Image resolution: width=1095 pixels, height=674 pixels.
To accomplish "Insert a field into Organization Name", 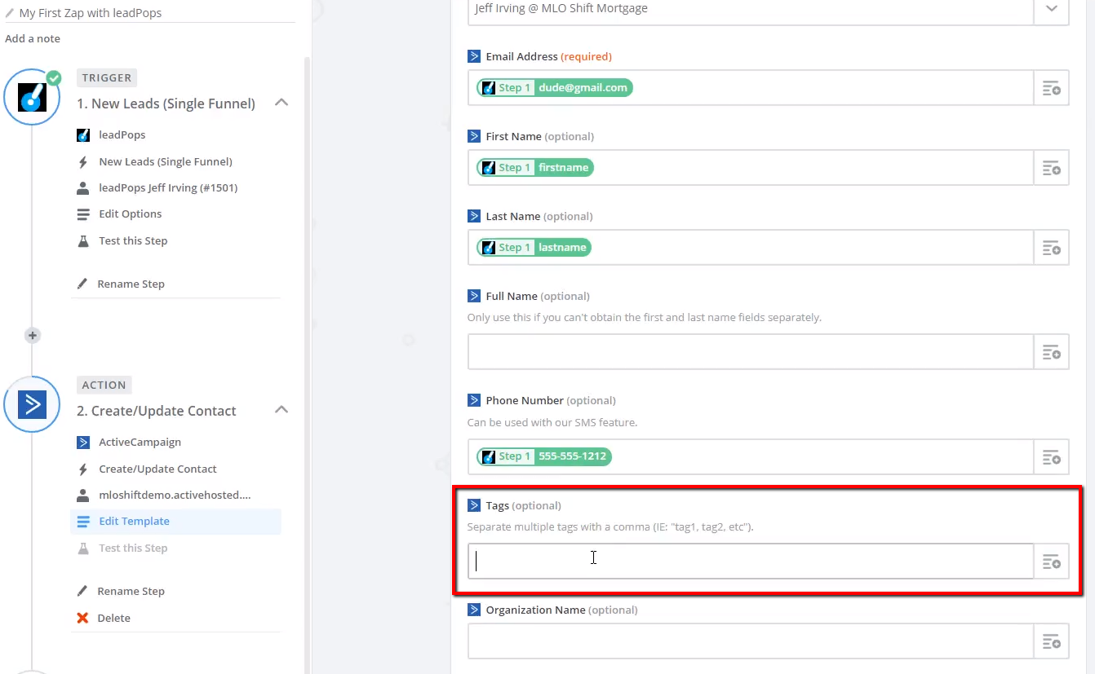I will 1051,641.
